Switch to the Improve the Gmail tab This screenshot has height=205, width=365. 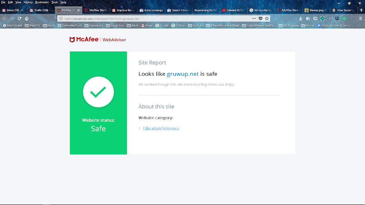coord(123,10)
